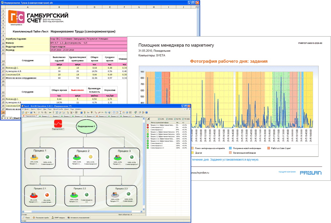Click the Итого по всем сотрудникам cell
The width and height of the screenshot is (331, 223).
pyautogui.click(x=28, y=78)
